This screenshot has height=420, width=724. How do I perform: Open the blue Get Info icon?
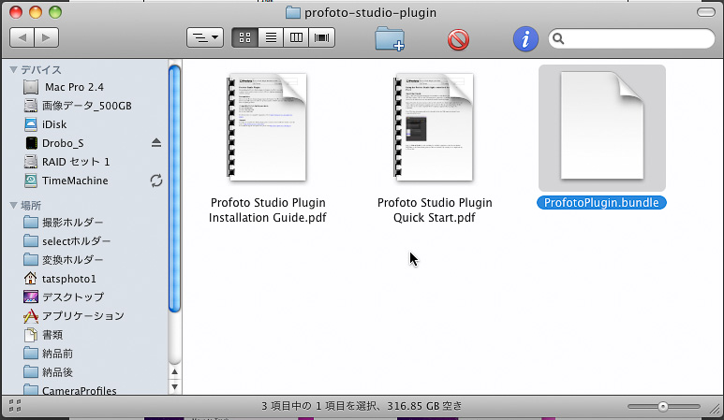(525, 39)
